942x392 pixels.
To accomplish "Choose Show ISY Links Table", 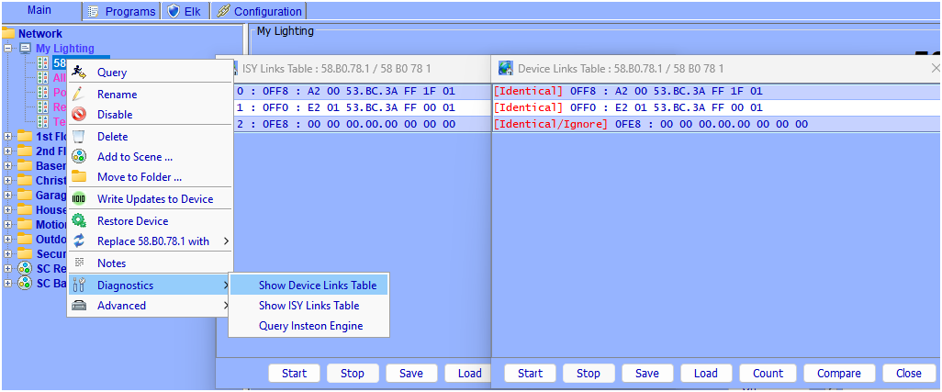I will click(x=308, y=306).
